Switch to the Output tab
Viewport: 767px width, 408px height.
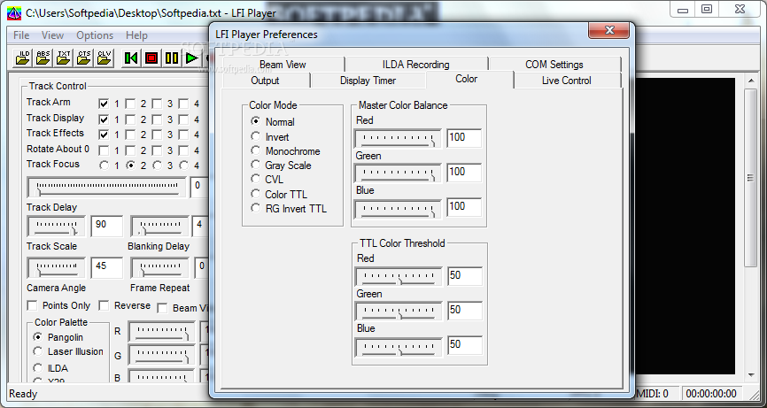[265, 81]
